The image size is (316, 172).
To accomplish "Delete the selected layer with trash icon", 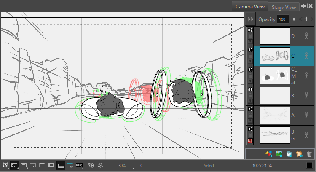I will pos(310,154).
